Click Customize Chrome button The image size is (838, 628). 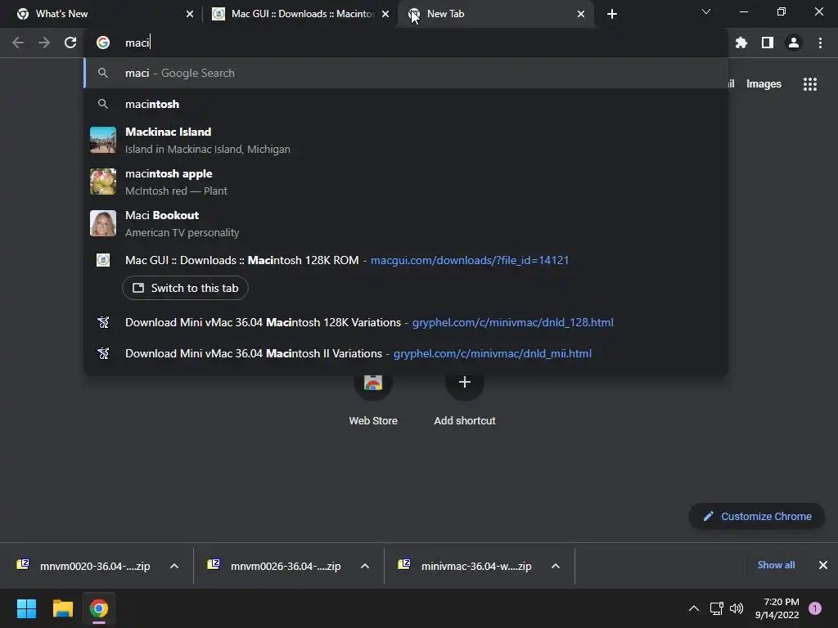pyautogui.click(x=757, y=517)
